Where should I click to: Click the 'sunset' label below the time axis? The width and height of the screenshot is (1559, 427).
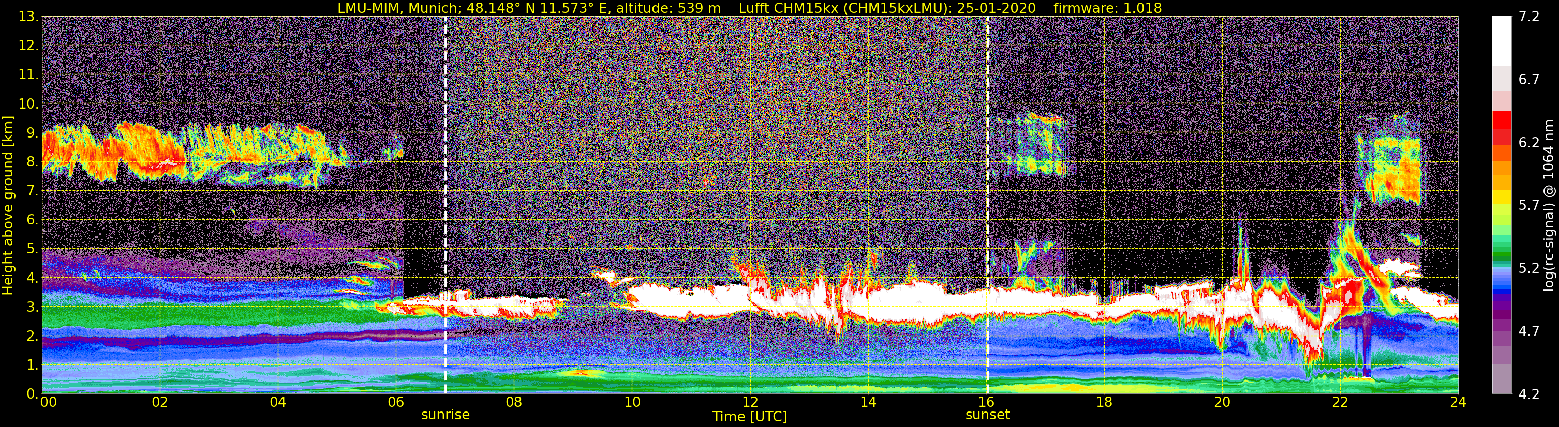(988, 415)
